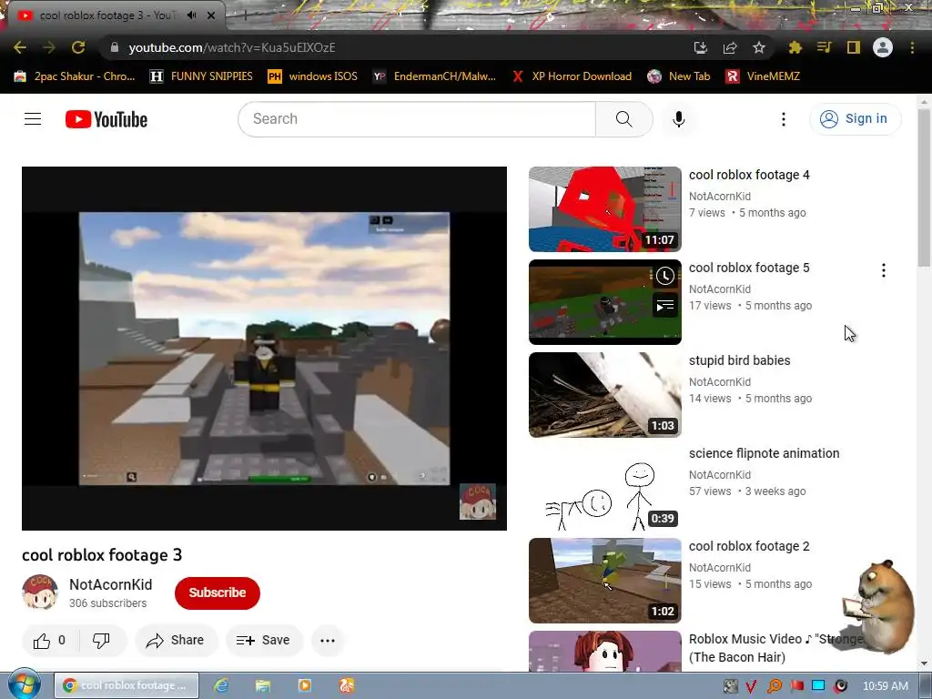Open the stupid bird babies title
Screen dimensions: 932x699
[x=739, y=360]
